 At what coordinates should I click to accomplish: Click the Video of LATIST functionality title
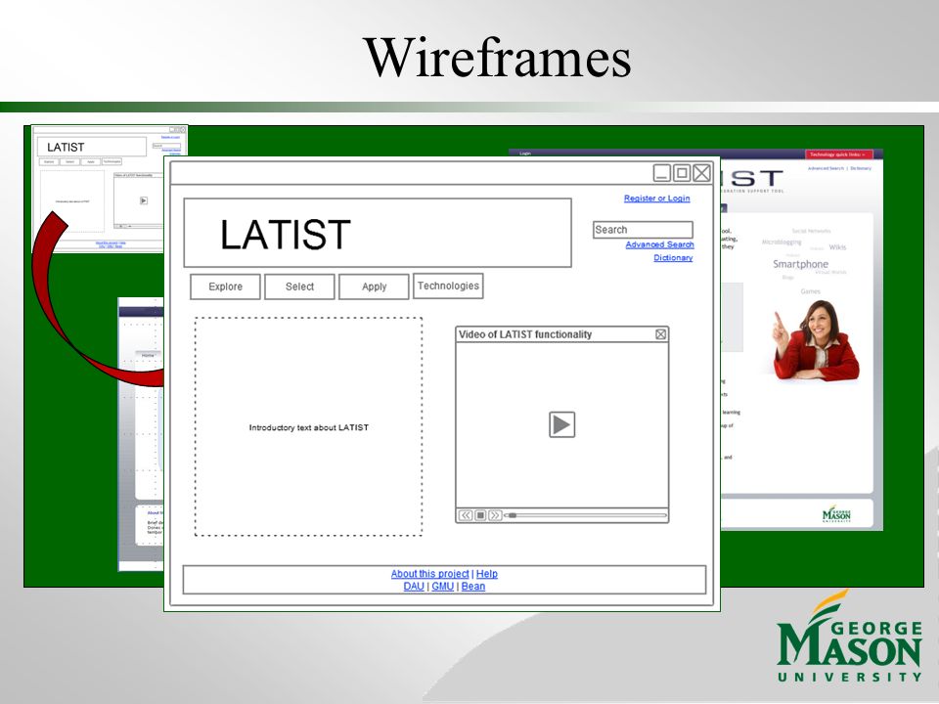click(x=525, y=334)
